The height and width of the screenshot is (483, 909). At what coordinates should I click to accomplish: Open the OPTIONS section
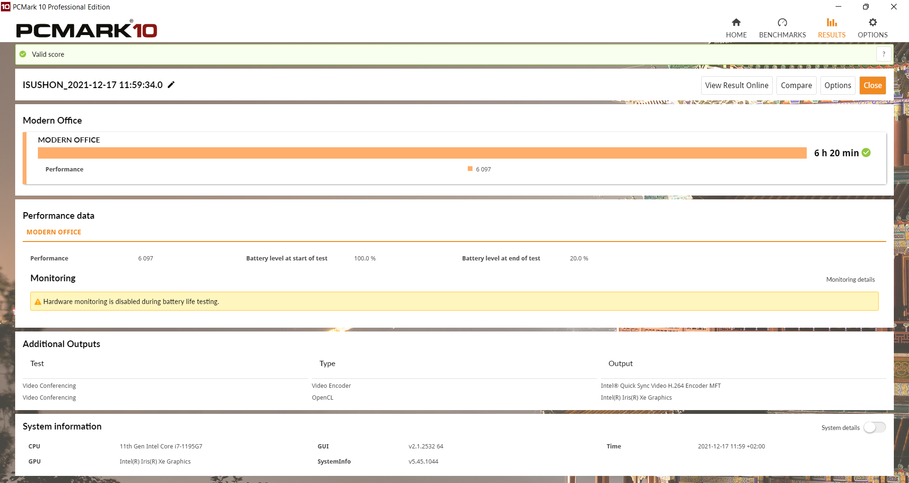873,28
